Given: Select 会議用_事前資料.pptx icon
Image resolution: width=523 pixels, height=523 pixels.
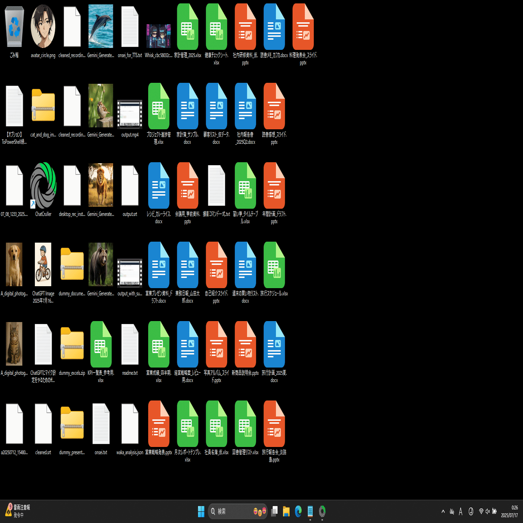Looking at the screenshot, I should point(187,185).
